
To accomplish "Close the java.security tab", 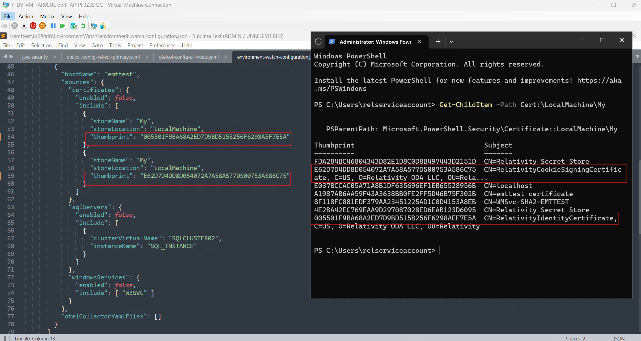I will [55, 57].
